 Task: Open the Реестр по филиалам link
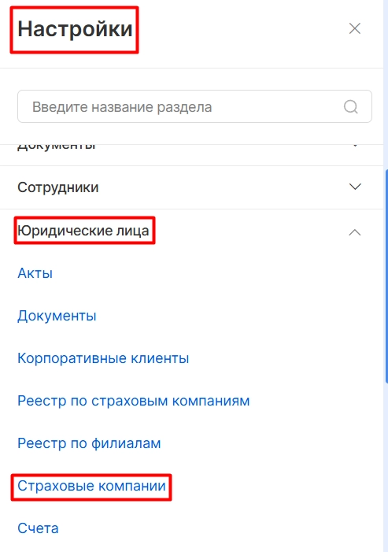[x=89, y=443]
